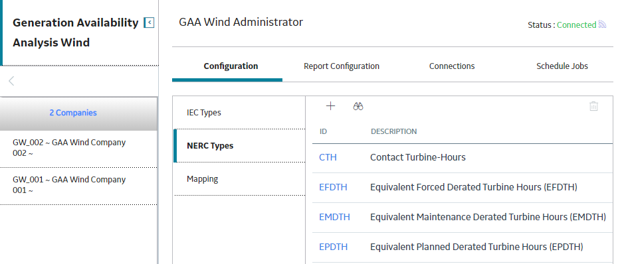Click the Contact Turbine-Hours description
622x264 pixels.
[x=418, y=157]
